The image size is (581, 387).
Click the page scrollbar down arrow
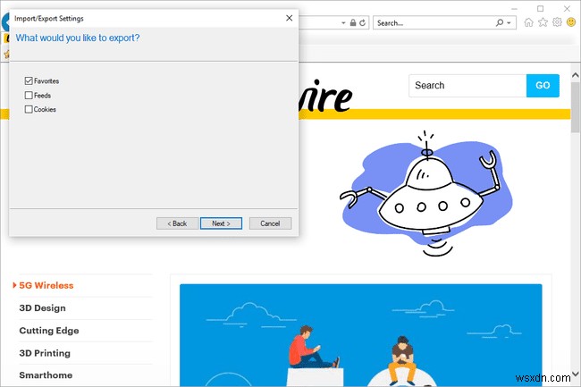[x=575, y=374]
